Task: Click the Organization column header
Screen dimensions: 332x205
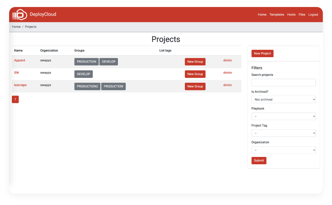Action: tap(49, 50)
